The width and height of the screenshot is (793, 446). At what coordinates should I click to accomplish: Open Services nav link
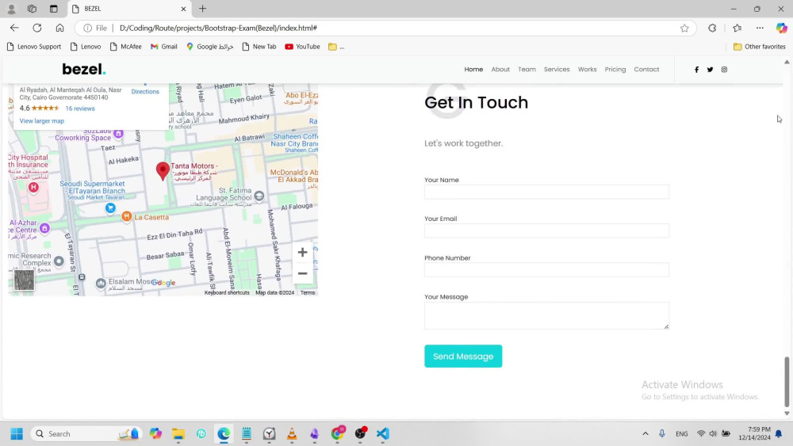click(x=557, y=69)
